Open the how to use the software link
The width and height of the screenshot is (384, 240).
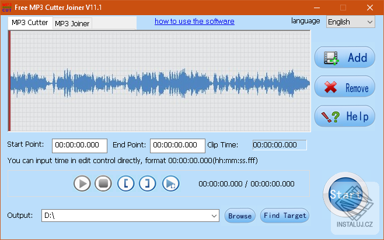(x=194, y=22)
